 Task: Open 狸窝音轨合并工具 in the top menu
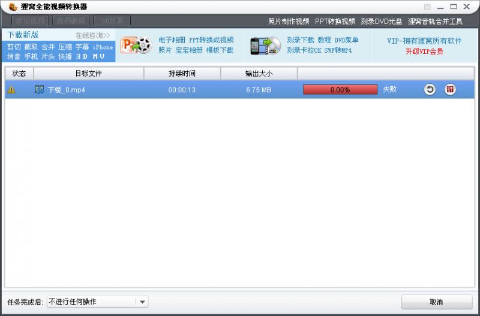435,22
